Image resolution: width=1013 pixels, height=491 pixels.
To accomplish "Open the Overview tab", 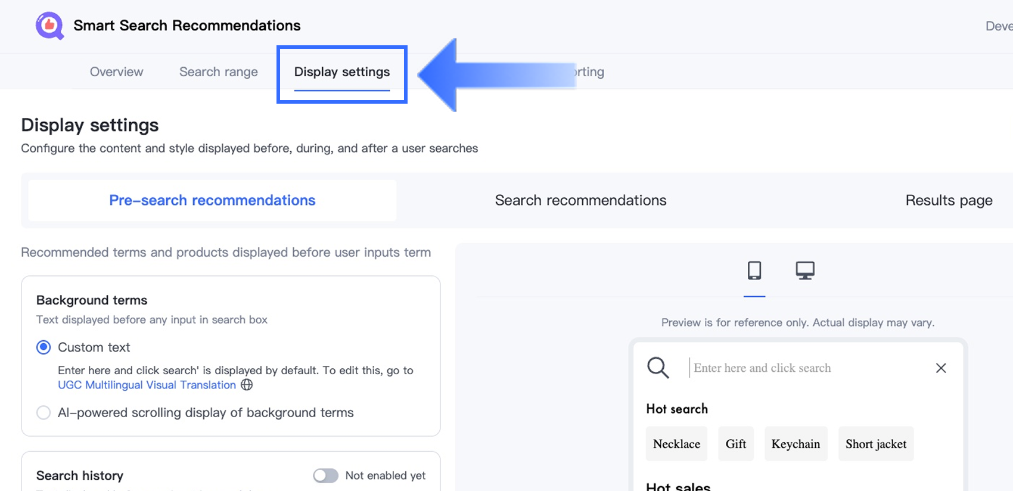I will (x=116, y=72).
